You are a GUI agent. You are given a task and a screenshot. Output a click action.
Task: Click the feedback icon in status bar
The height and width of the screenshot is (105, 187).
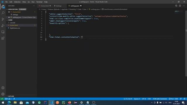tap(181, 99)
